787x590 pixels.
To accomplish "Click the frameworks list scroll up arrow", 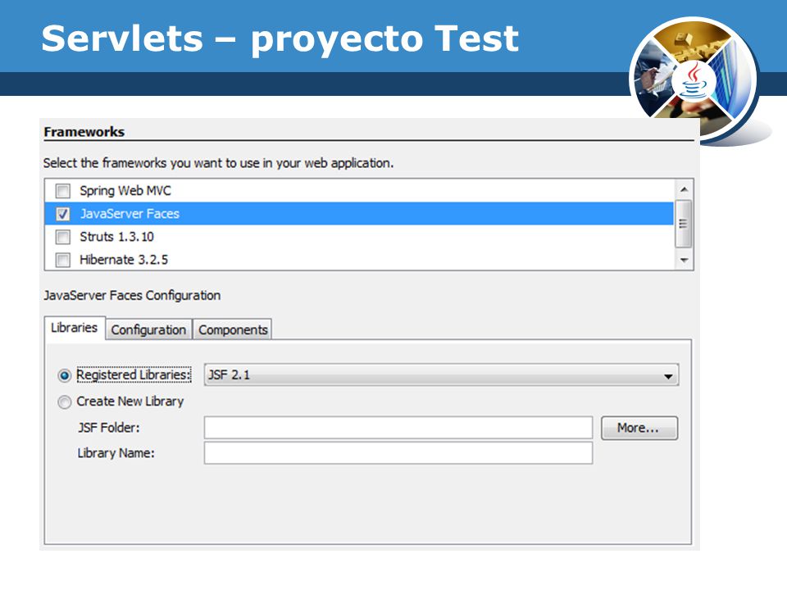I will point(684,189).
